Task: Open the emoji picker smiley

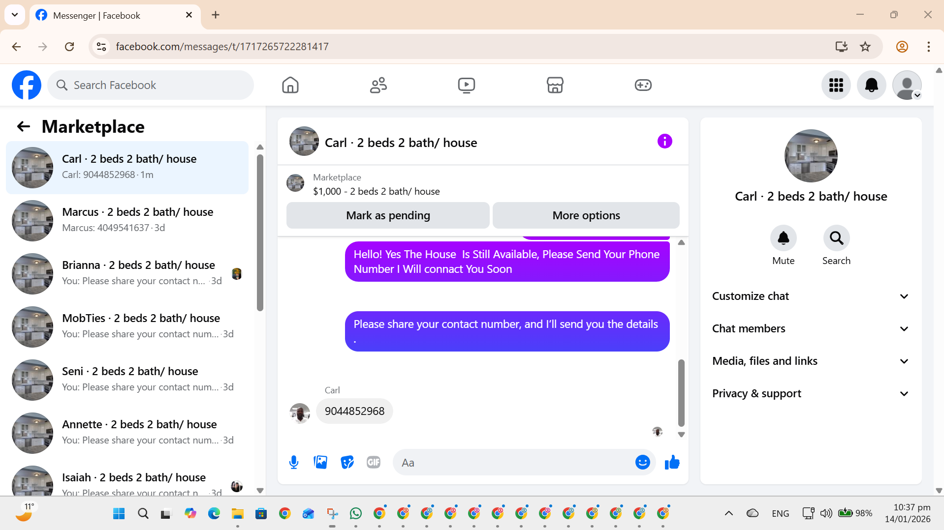Action: tap(642, 462)
